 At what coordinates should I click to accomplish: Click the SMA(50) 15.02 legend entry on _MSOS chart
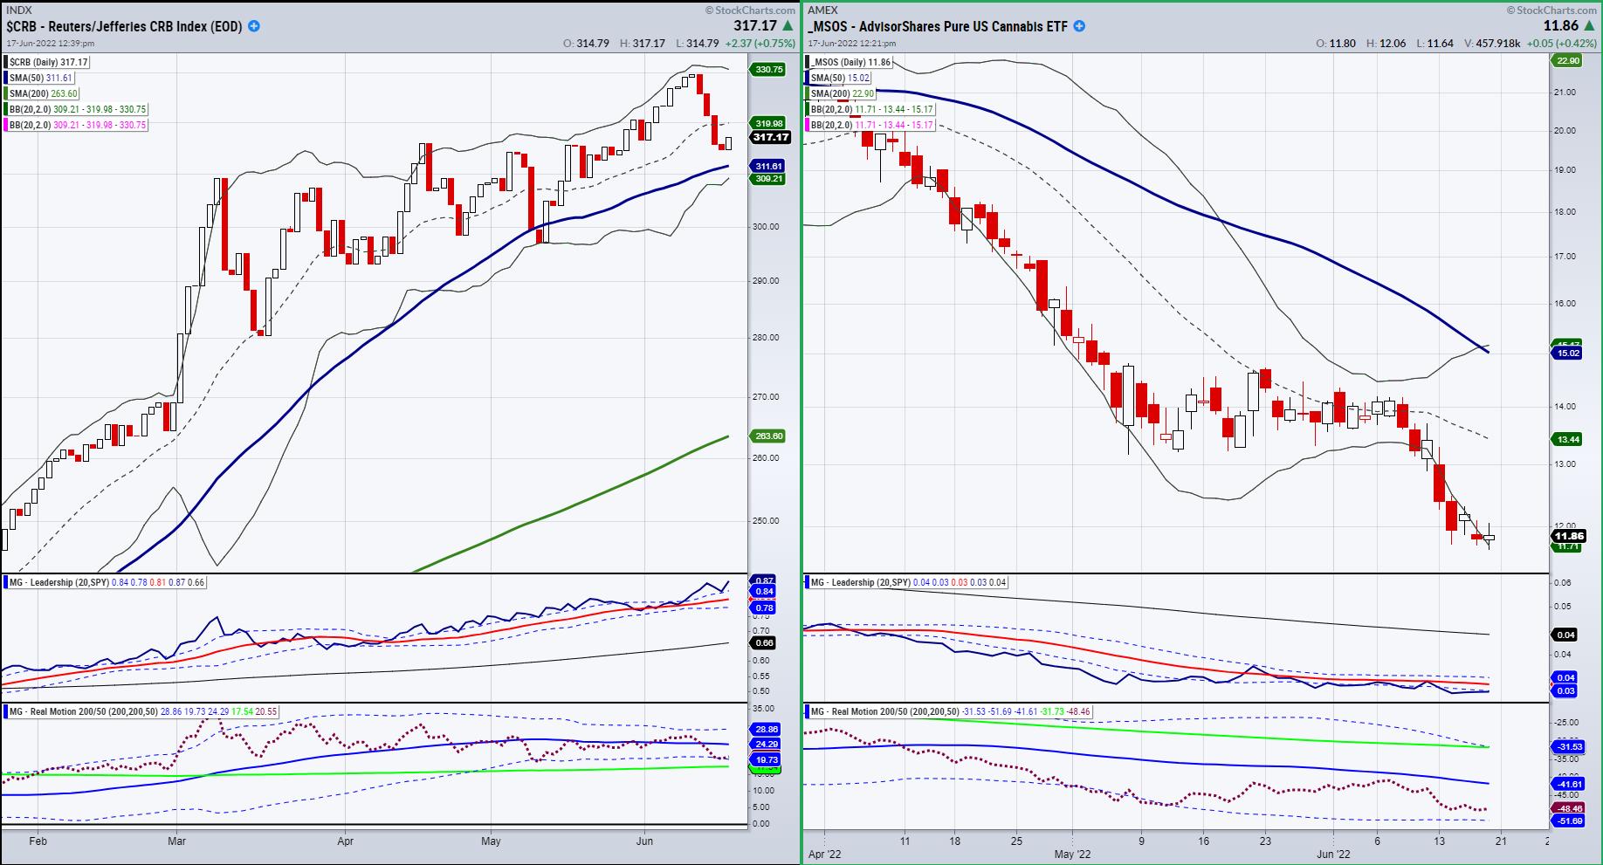[x=840, y=78]
